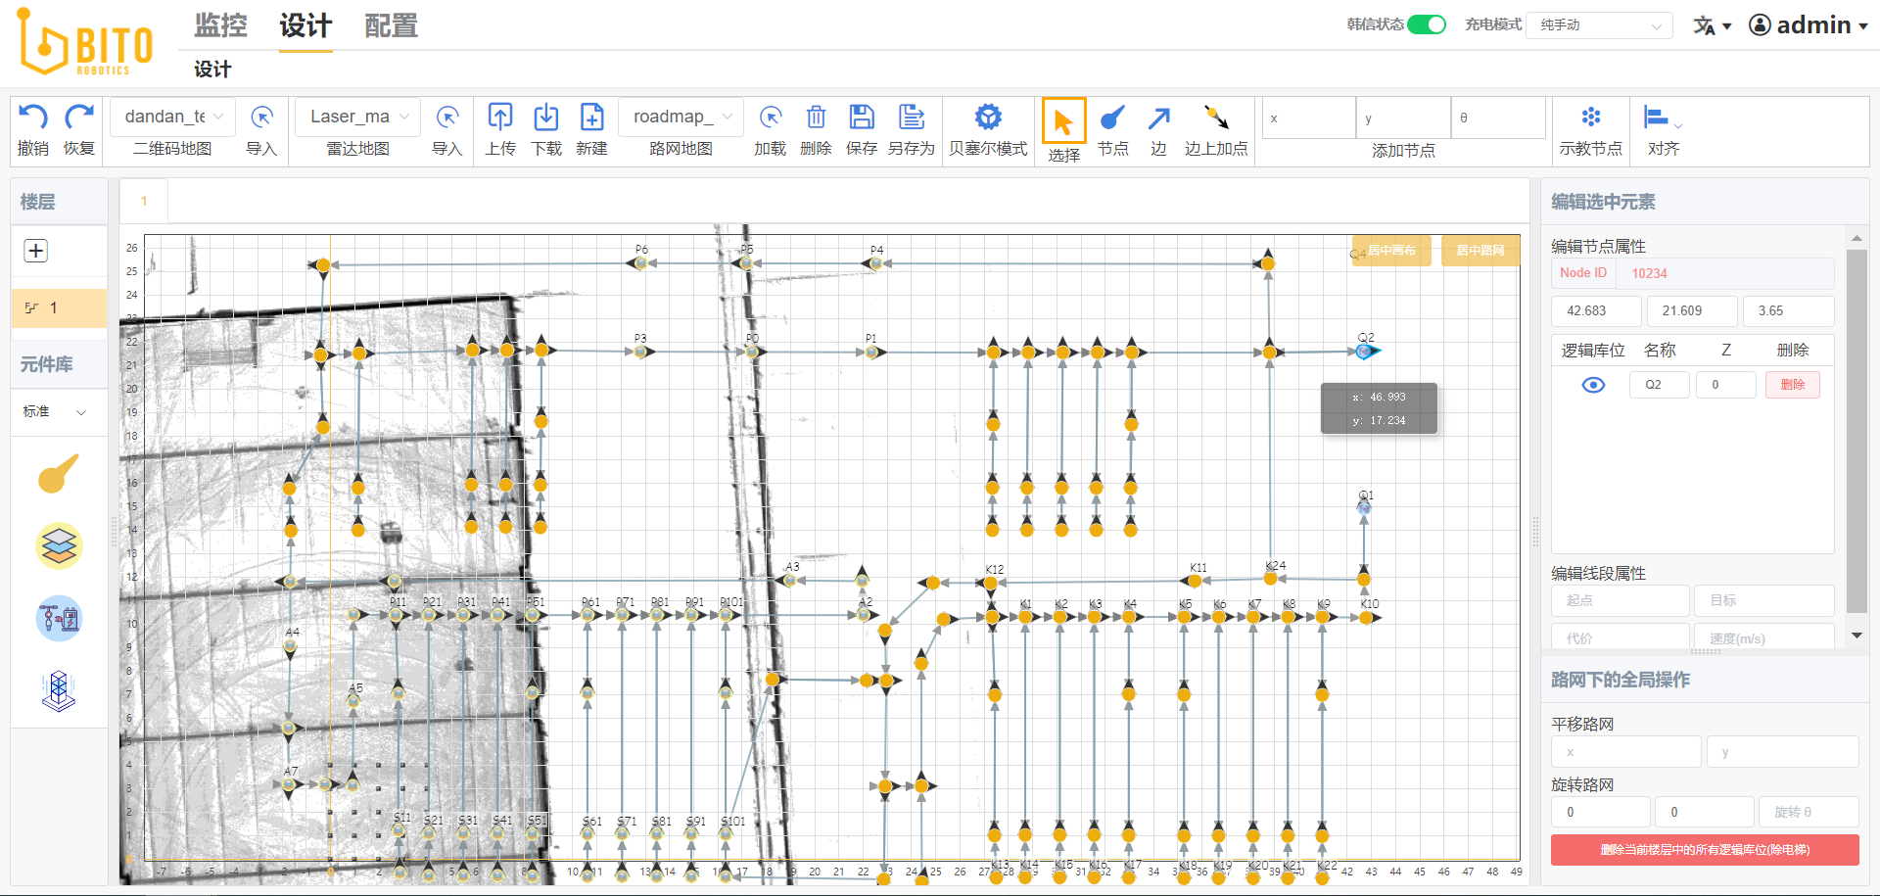This screenshot has height=896, width=1880.
Task: Toggle visibility eye for logic slot Q2
Action: click(1593, 385)
